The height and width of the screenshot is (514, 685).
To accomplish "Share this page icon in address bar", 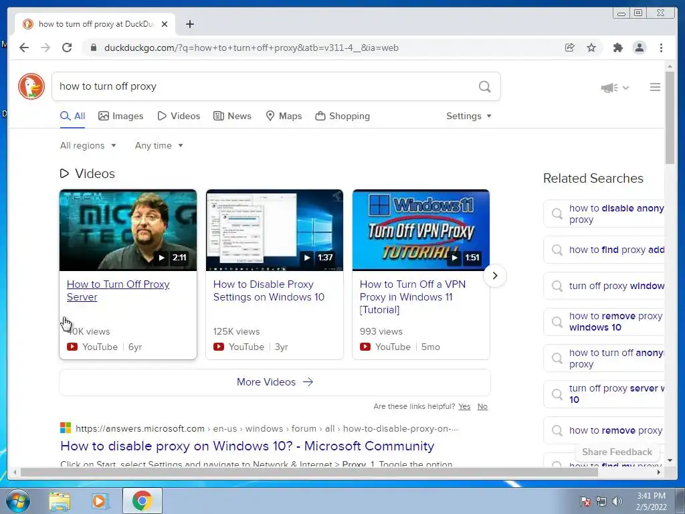I will [569, 48].
